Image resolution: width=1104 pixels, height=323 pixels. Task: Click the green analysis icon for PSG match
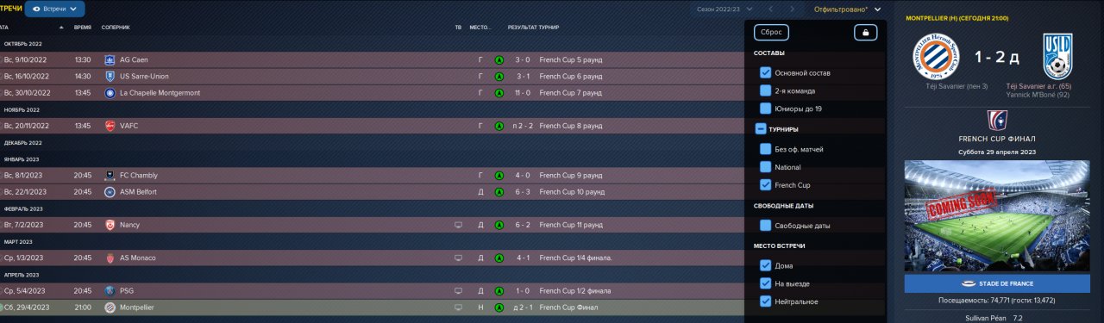click(499, 291)
